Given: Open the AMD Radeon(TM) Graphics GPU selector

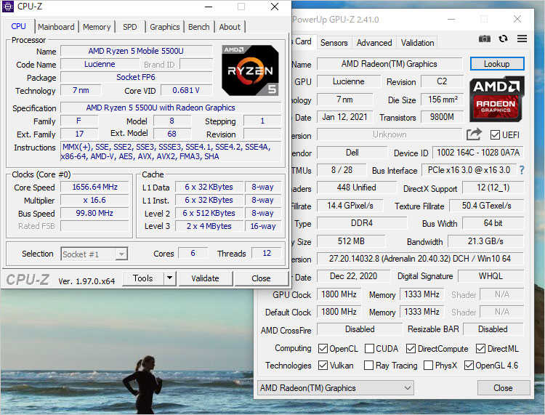Looking at the screenshot, I should click(x=336, y=387).
